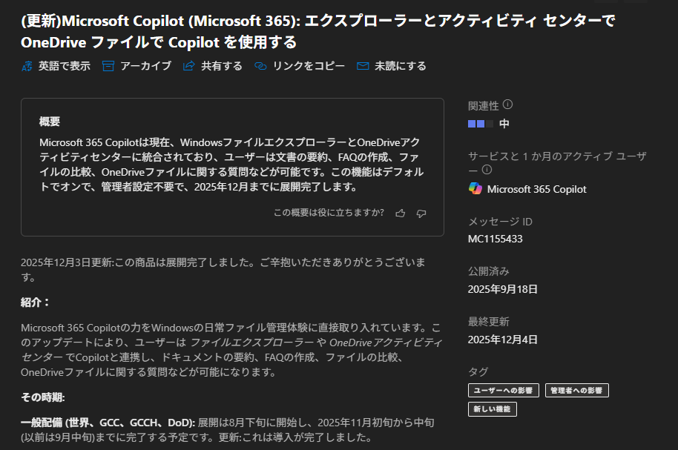The height and width of the screenshot is (450, 678).
Task: Give the summary a thumbs down
Action: tap(421, 214)
